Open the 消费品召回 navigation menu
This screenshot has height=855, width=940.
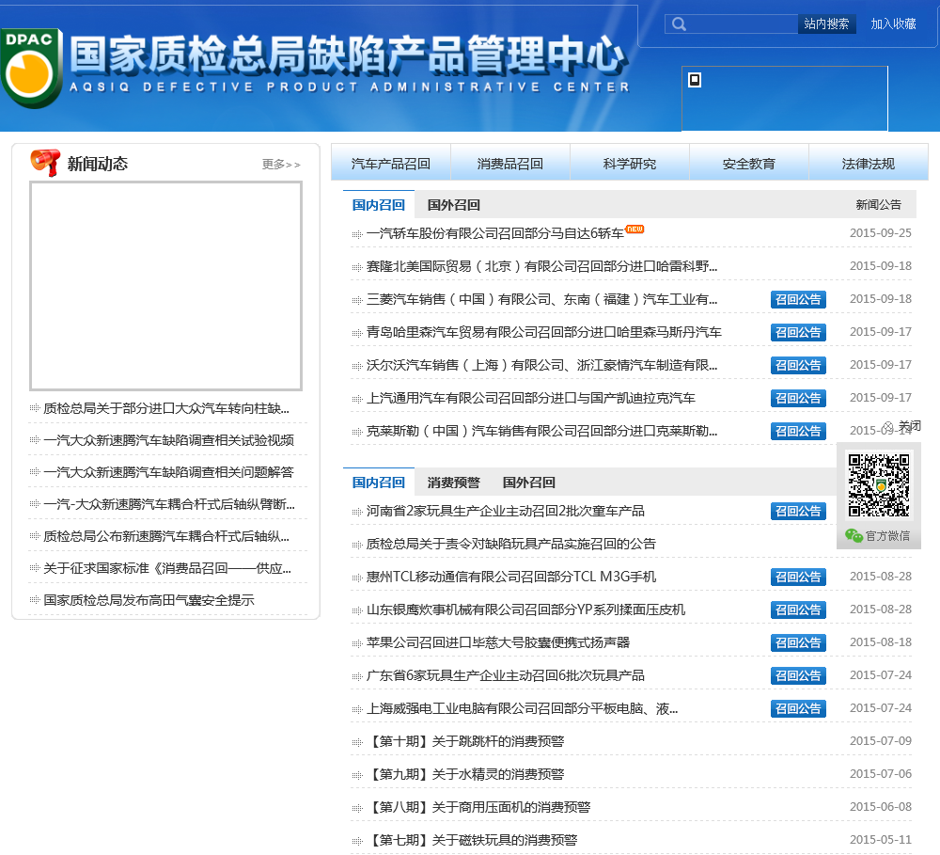tap(510, 164)
